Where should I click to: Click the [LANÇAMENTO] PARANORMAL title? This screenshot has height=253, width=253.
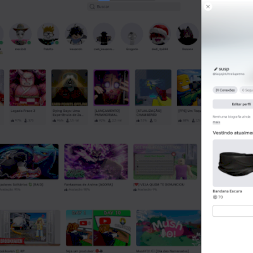coord(107,113)
